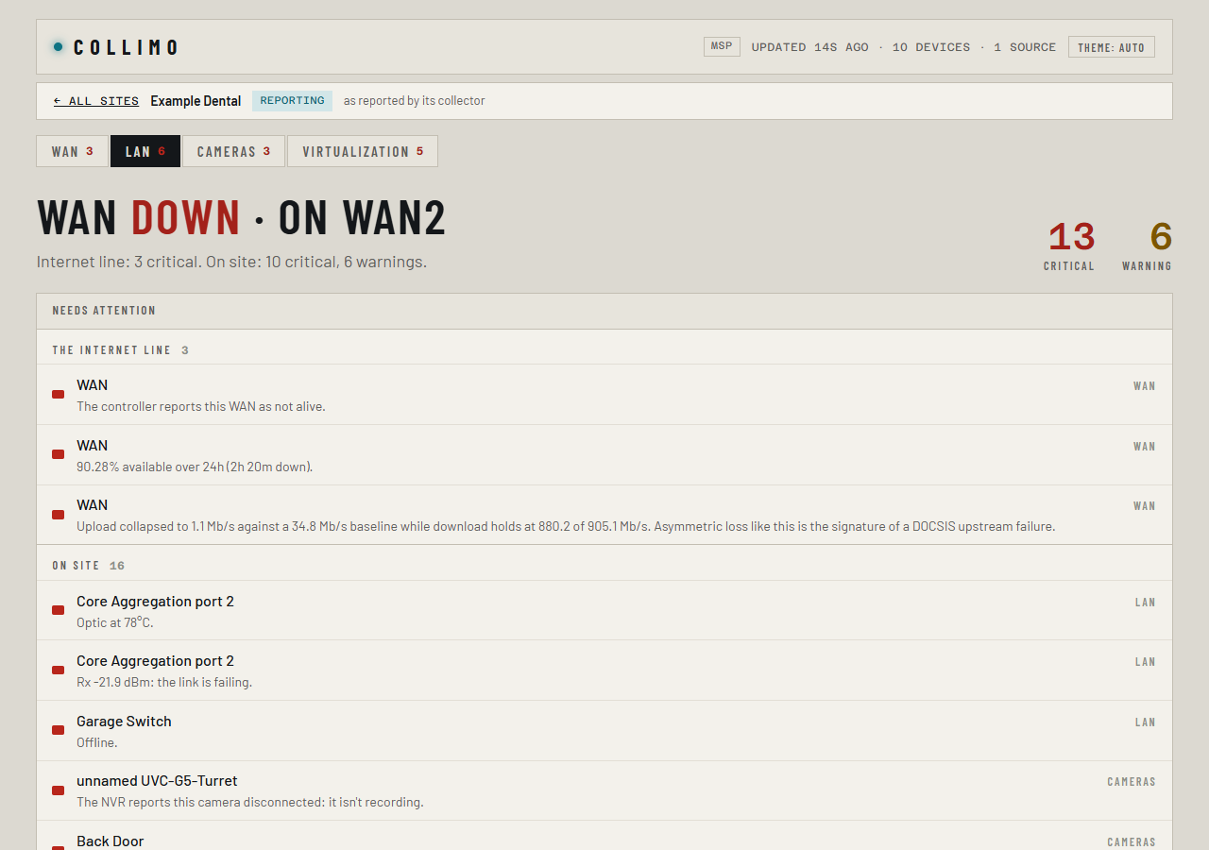The width and height of the screenshot is (1209, 850).
Task: Click the "10 devices" text
Action: (x=931, y=47)
